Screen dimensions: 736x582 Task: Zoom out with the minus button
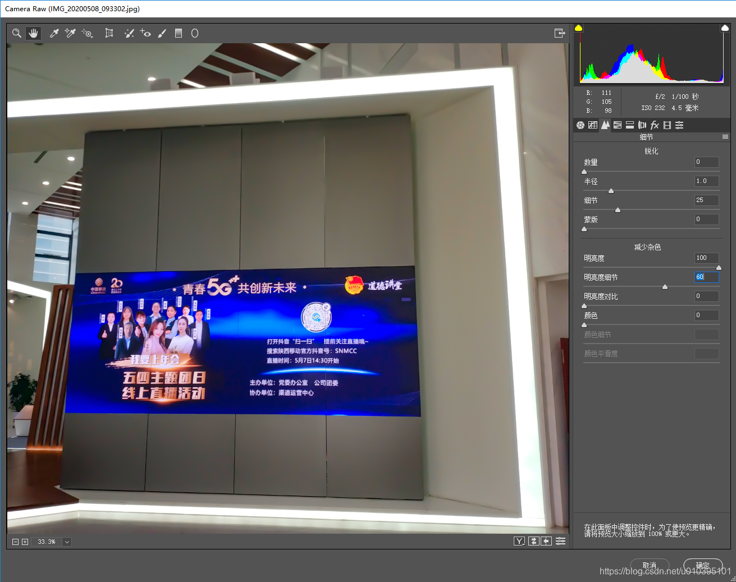coord(16,542)
